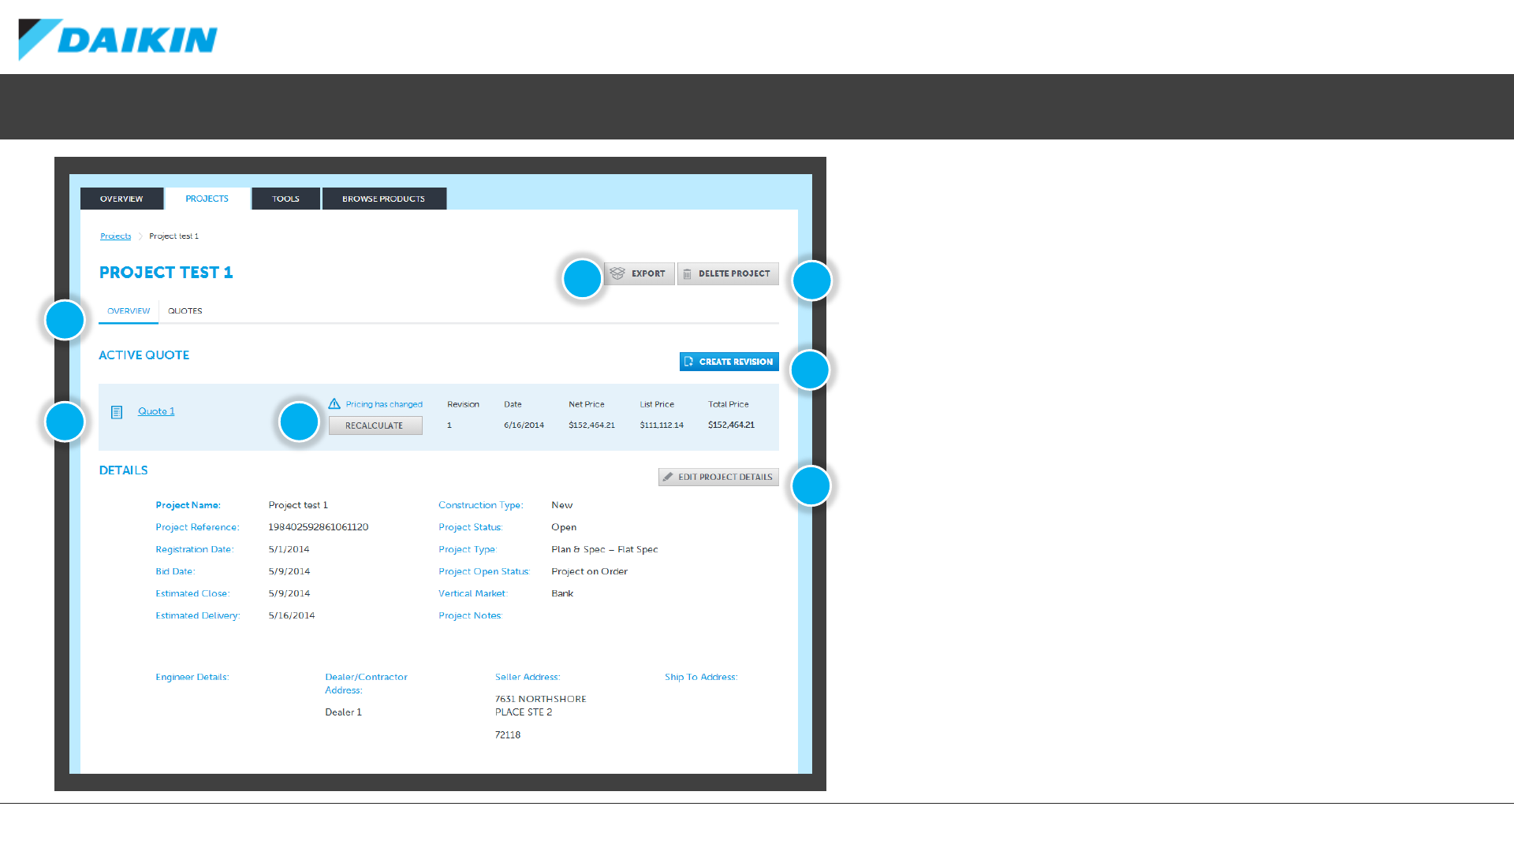Switch to the Quotes sub-tab
The width and height of the screenshot is (1514, 851).
(x=185, y=311)
